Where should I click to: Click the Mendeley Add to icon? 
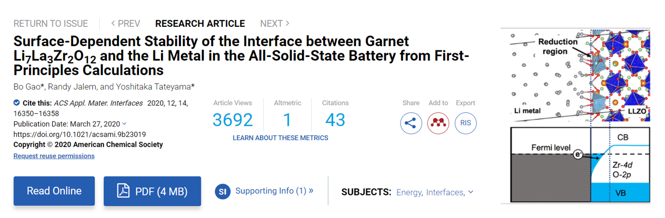pos(438,123)
